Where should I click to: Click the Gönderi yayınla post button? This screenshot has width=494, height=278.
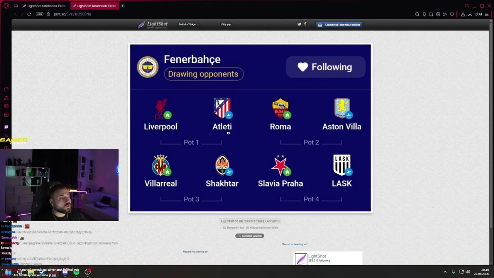pos(250,236)
